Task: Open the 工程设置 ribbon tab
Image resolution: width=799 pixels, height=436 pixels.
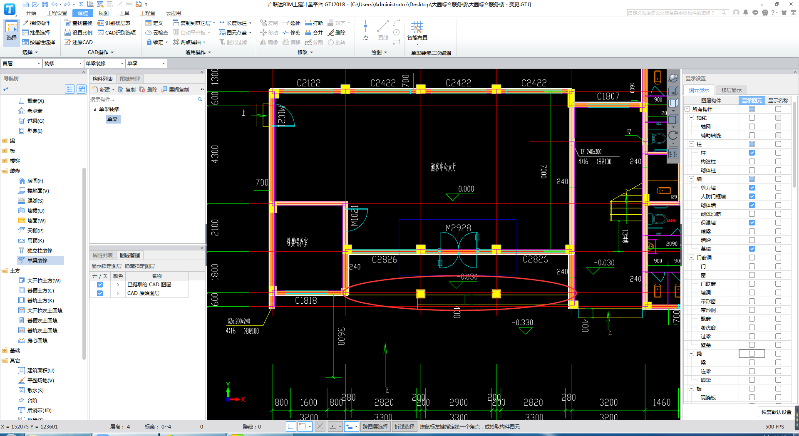Action: pos(57,13)
